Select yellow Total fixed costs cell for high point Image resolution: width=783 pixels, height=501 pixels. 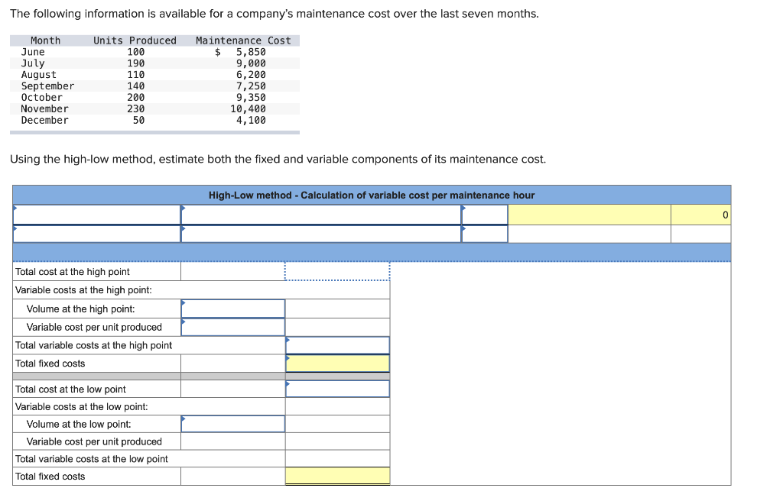(337, 364)
